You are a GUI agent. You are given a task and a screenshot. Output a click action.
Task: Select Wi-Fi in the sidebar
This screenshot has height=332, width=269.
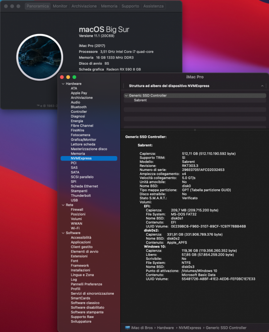pyautogui.click(x=75, y=228)
